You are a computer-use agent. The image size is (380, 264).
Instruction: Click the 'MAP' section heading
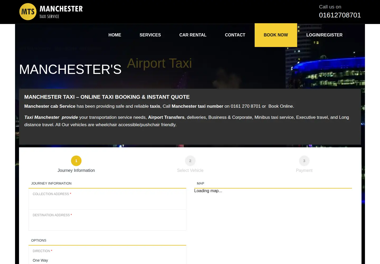[x=201, y=183]
